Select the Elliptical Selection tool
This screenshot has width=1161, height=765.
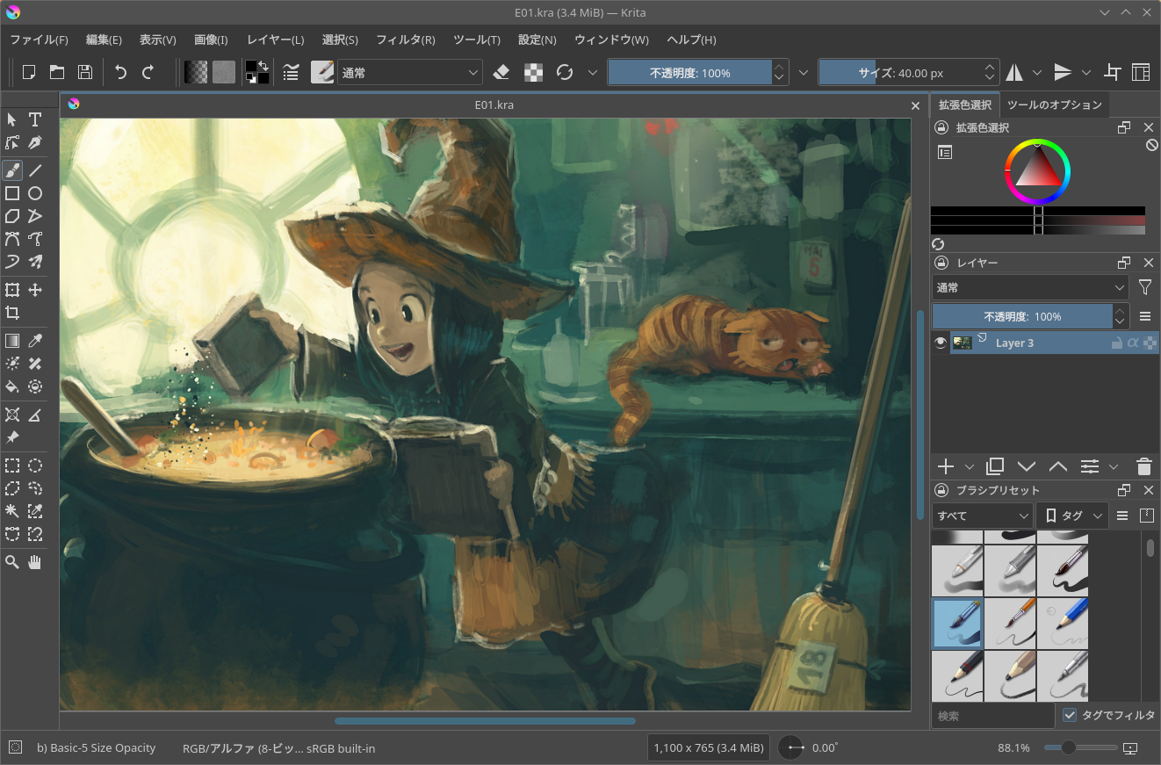[x=35, y=465]
